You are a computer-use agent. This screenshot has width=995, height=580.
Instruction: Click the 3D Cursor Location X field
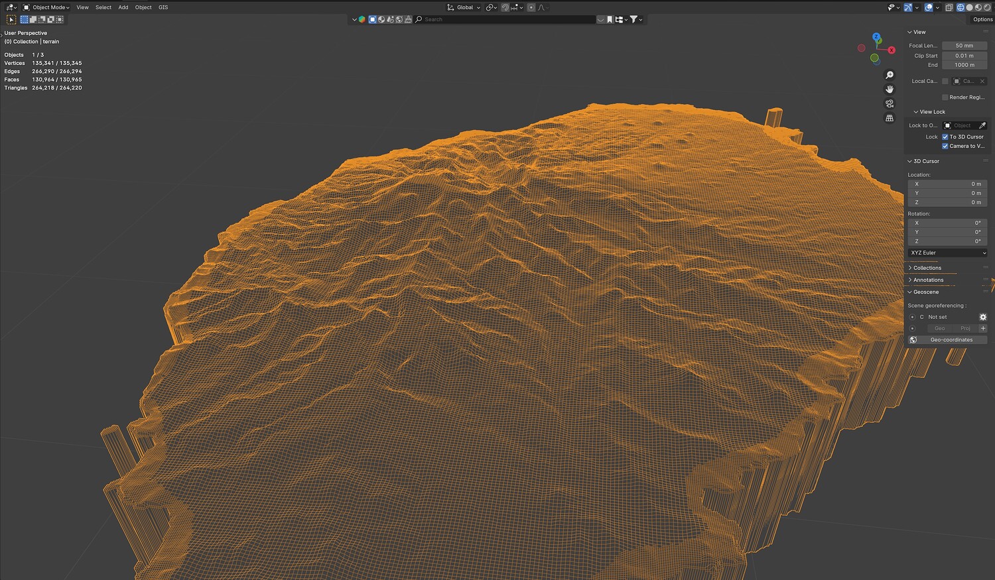point(947,184)
